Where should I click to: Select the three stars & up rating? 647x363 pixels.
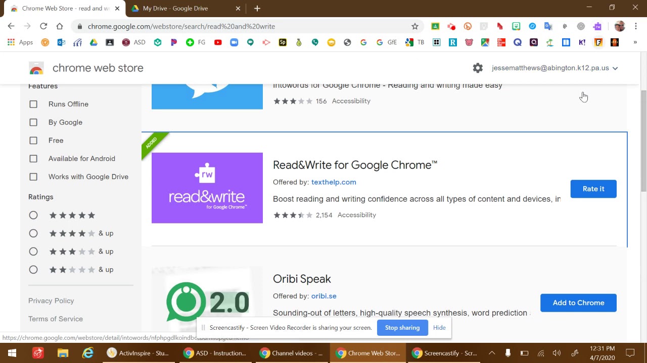[33, 252]
